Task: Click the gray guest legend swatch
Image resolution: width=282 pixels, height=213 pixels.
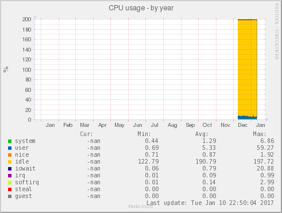Action: [10, 196]
